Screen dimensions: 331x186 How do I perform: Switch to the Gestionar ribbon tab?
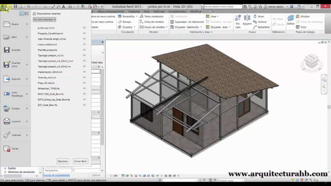point(159,11)
